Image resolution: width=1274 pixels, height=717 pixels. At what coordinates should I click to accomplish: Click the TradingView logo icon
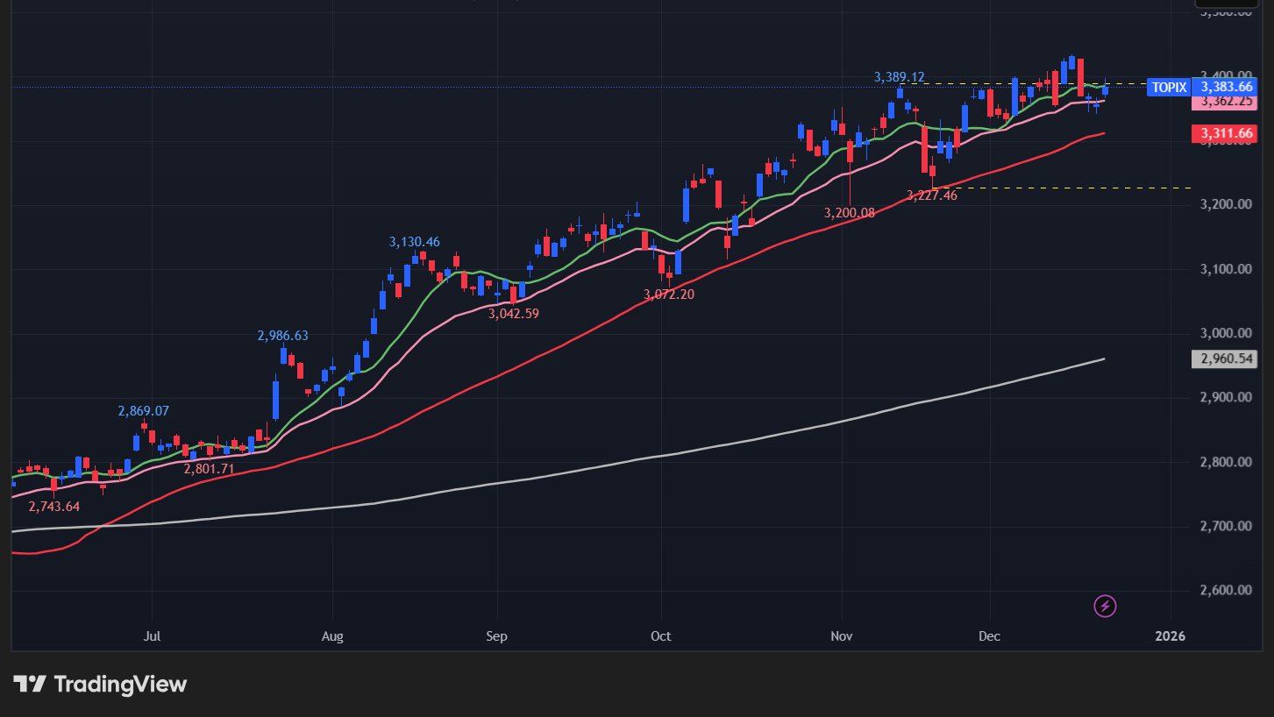pos(30,684)
